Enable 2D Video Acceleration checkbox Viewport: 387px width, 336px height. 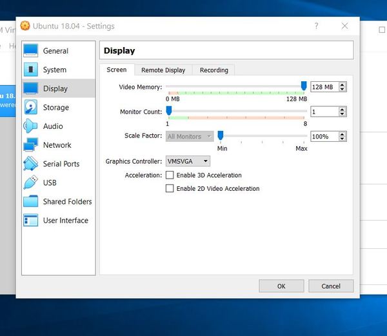(x=170, y=188)
